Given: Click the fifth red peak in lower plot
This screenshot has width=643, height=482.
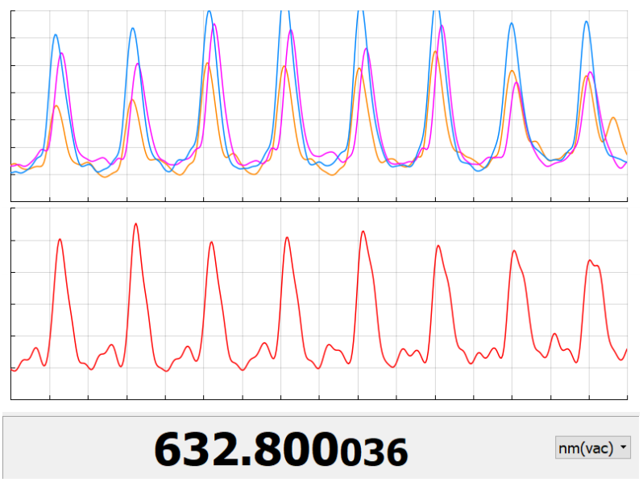Looking at the screenshot, I should tap(363, 232).
